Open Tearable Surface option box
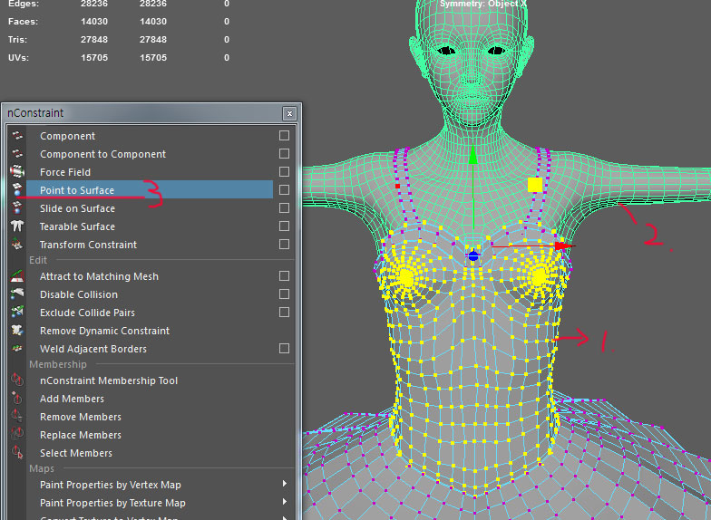This screenshot has height=520, width=711. [x=285, y=226]
